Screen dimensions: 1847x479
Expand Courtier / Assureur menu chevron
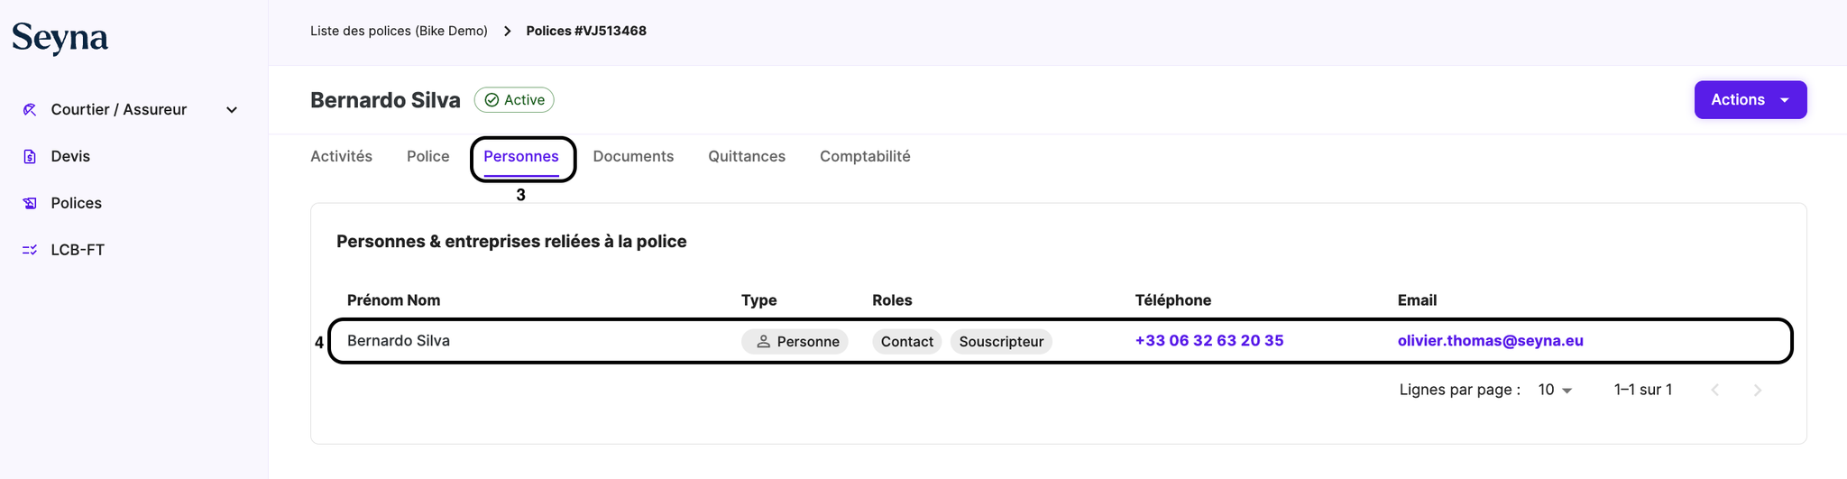click(232, 110)
